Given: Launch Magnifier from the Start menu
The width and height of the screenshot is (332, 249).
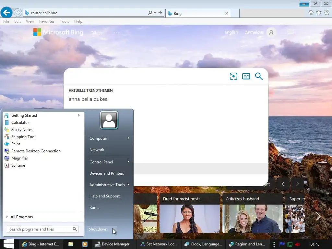Looking at the screenshot, I should coord(20,158).
